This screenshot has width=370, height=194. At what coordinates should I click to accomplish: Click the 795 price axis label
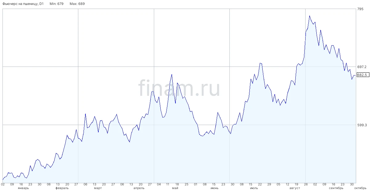pyautogui.click(x=360, y=9)
